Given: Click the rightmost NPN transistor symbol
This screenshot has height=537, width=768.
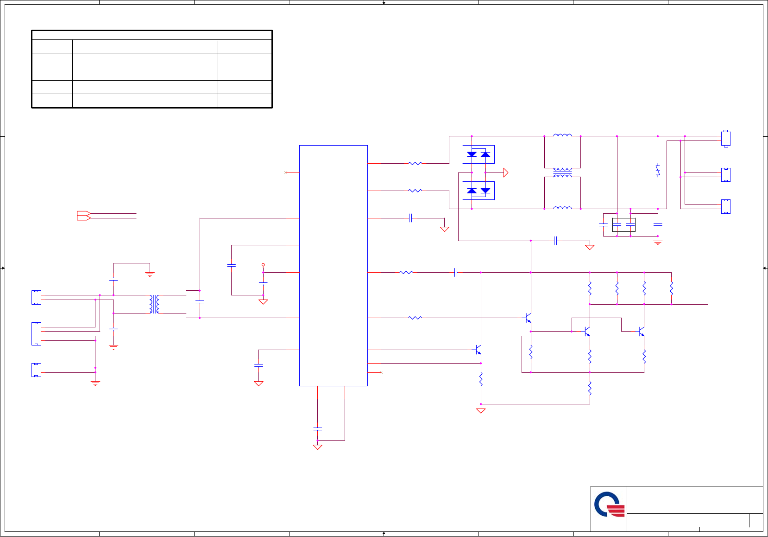Looking at the screenshot, I should 642,332.
